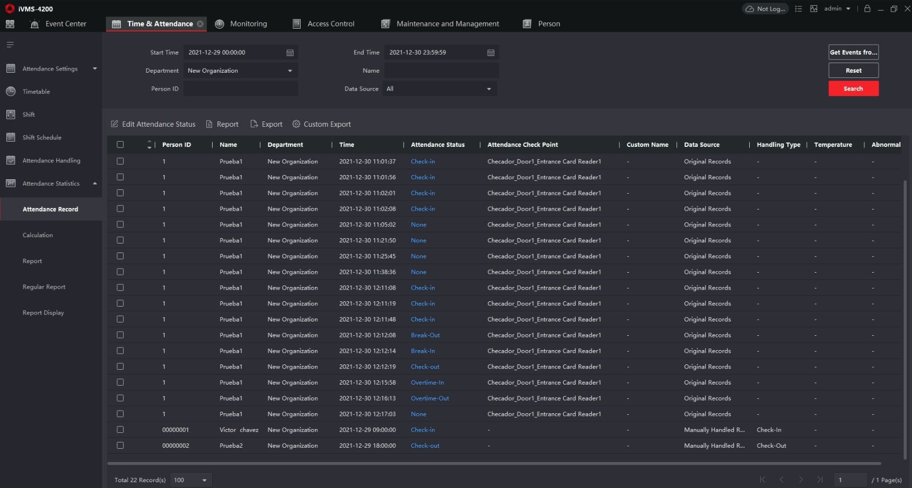Click the horizontal table scrollbar
This screenshot has height=488, width=912.
(x=494, y=463)
